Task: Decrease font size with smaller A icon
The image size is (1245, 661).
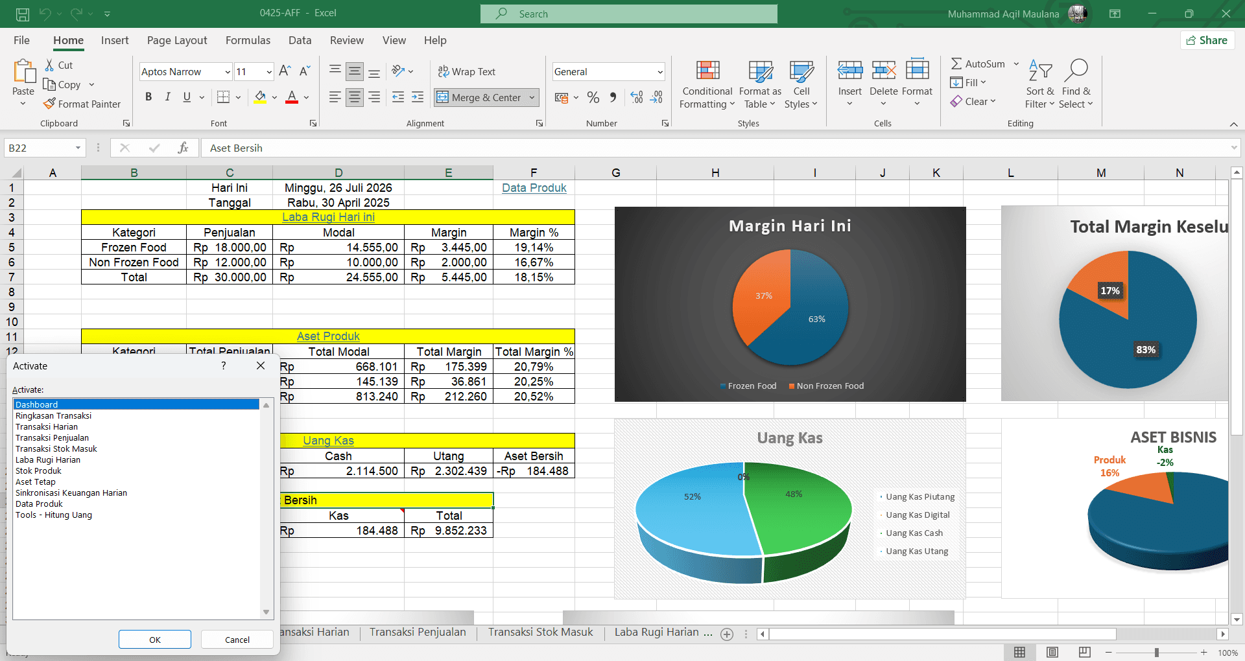Action: coord(305,71)
